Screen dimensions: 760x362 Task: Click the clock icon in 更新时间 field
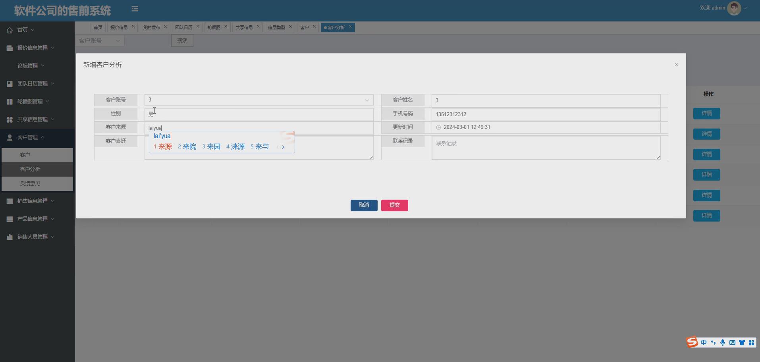coord(438,127)
